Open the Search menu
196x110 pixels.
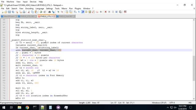pos(14,9)
